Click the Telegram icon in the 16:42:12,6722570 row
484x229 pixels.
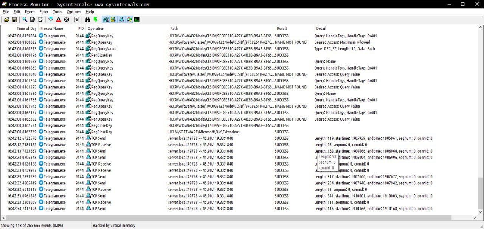pyautogui.click(x=41, y=138)
